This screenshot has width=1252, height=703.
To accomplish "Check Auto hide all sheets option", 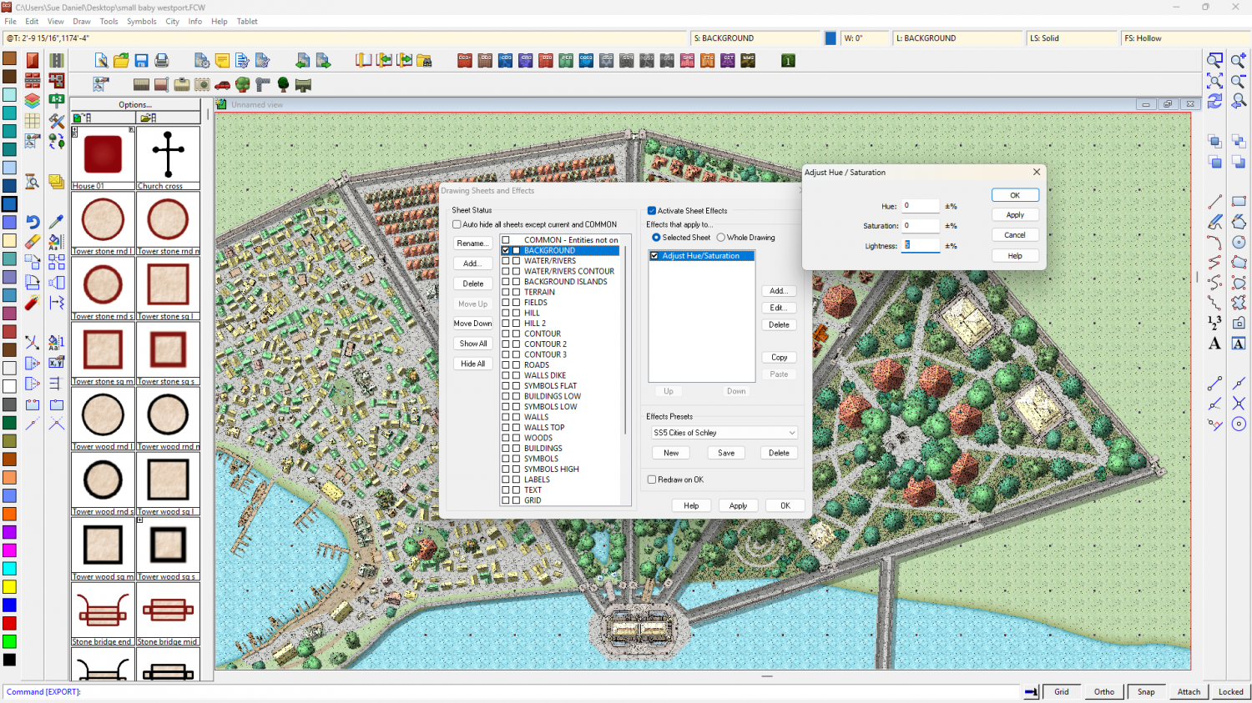I will tap(457, 224).
